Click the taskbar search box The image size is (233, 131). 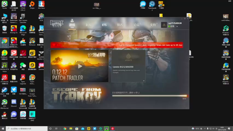pyautogui.click(x=27, y=128)
